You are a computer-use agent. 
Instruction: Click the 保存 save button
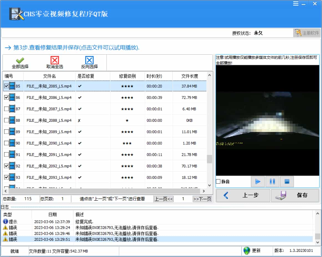295,195
